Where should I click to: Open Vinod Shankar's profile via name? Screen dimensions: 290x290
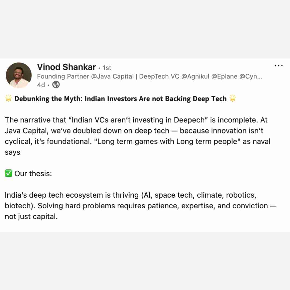[66, 67]
